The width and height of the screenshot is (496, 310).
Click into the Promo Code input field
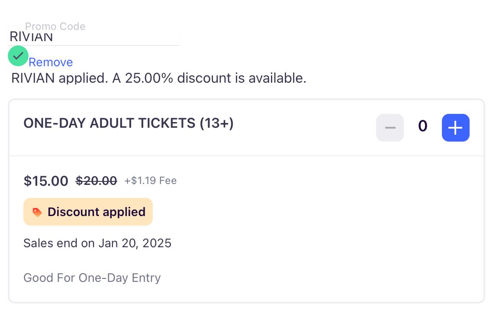94,36
